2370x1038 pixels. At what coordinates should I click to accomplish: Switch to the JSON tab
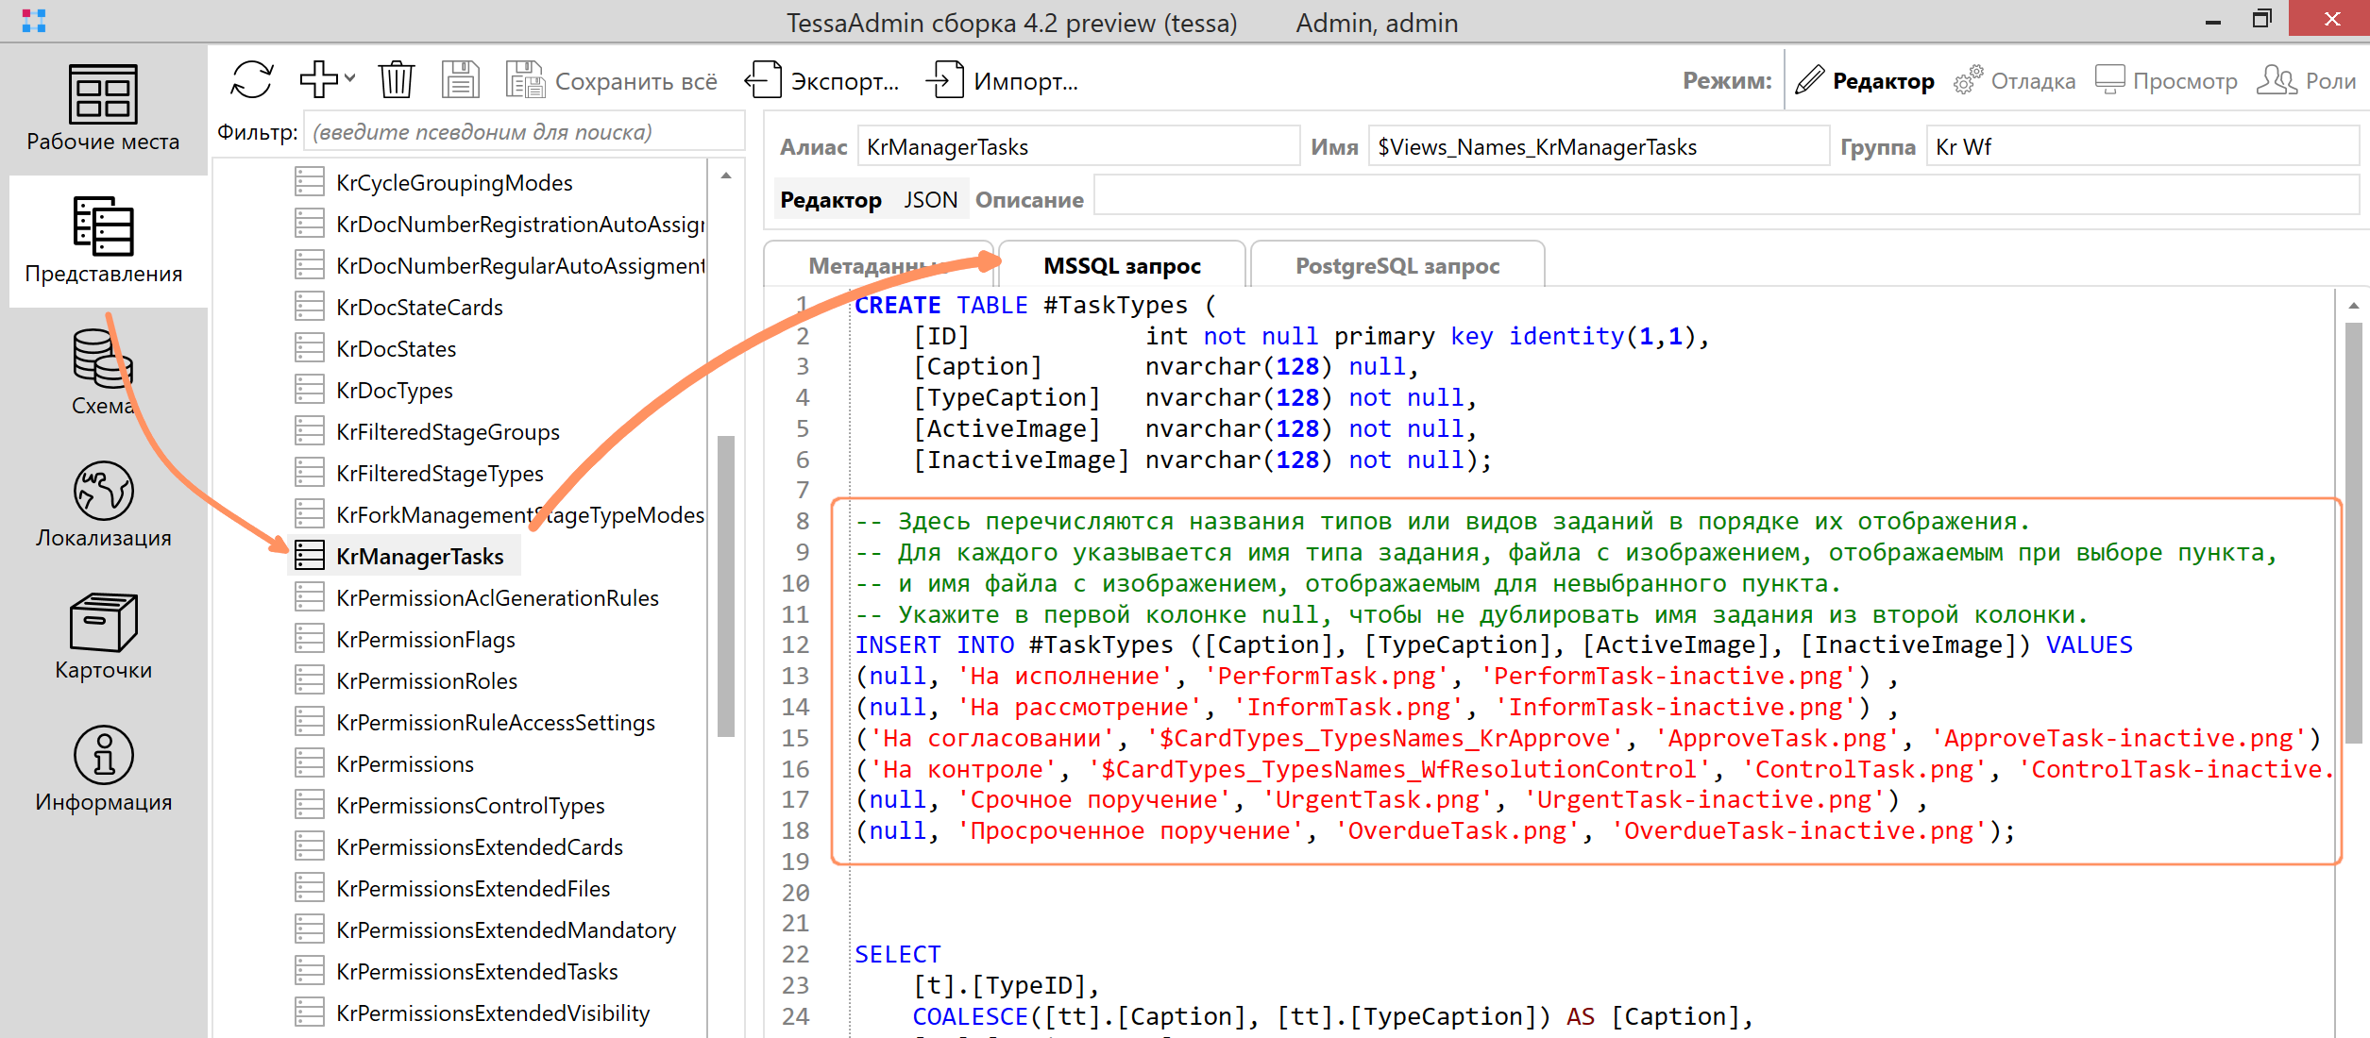pyautogui.click(x=930, y=200)
